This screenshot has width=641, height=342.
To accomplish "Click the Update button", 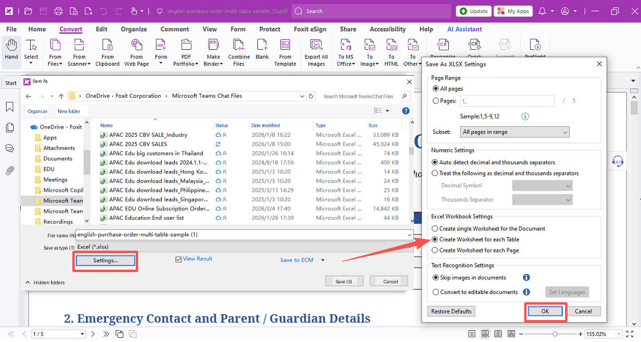I will 474,11.
